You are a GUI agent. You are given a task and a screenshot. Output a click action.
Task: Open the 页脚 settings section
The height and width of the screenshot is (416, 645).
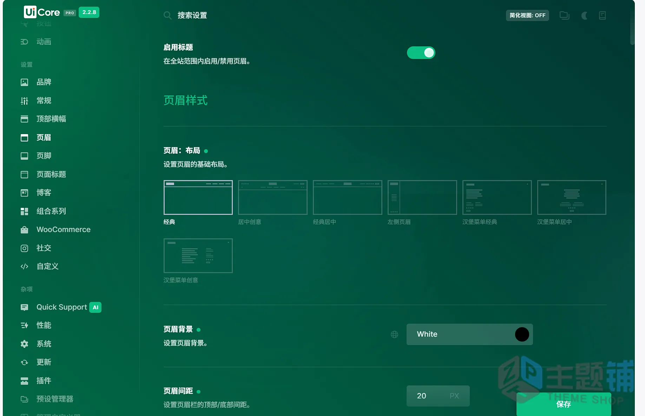pos(44,156)
